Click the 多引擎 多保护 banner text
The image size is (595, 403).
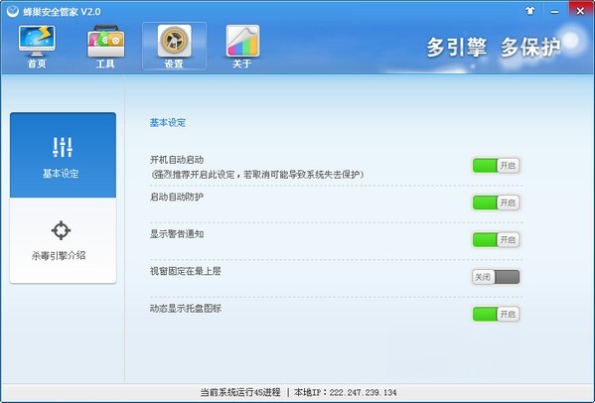[x=494, y=48]
